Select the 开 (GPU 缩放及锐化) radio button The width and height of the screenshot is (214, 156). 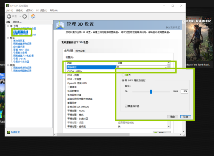pos(123,80)
